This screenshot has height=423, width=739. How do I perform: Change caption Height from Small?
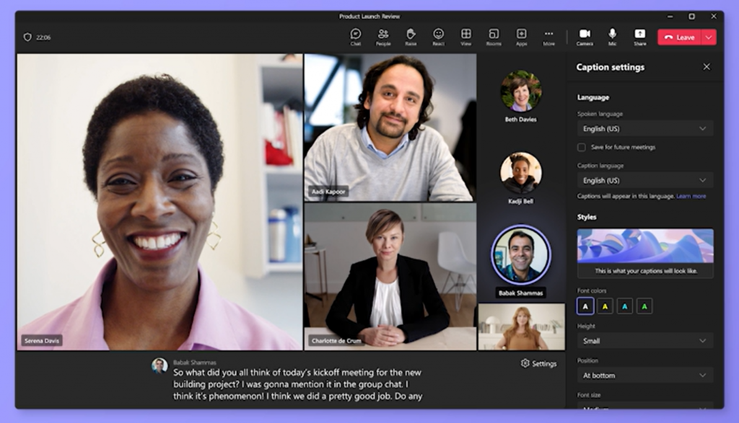tap(644, 340)
